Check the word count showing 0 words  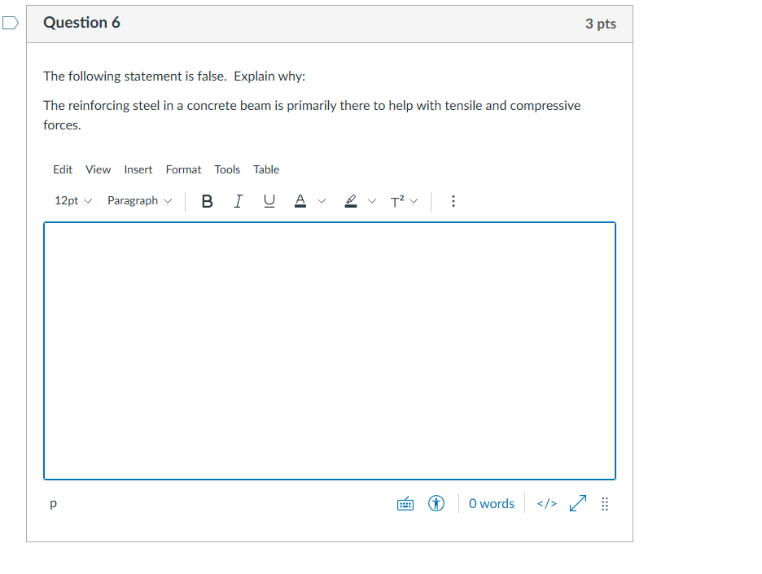click(x=491, y=503)
